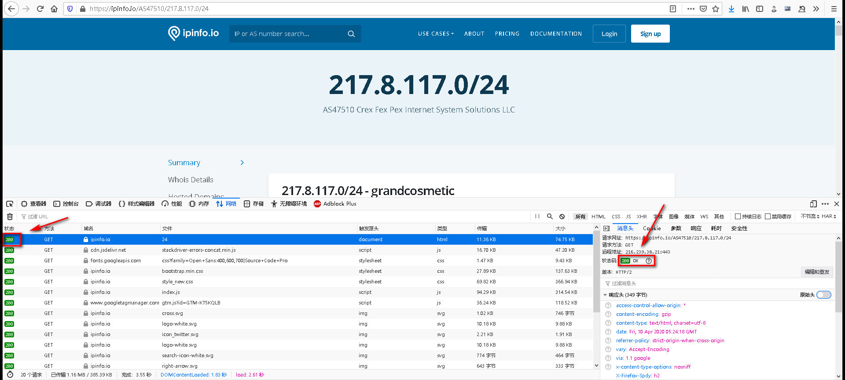This screenshot has height=380, width=845.
Task: Click the Sign up button
Action: 650,34
